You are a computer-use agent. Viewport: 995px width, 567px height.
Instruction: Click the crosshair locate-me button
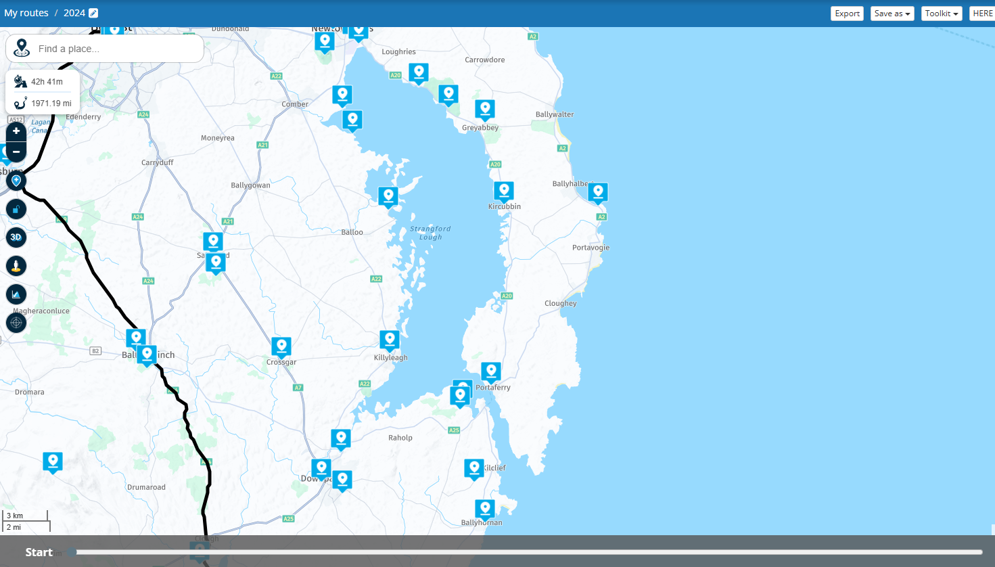pos(16,323)
